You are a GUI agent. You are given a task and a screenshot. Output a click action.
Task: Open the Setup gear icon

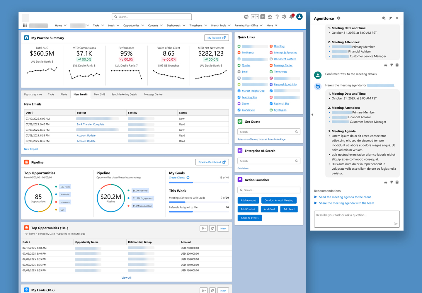tap(284, 17)
